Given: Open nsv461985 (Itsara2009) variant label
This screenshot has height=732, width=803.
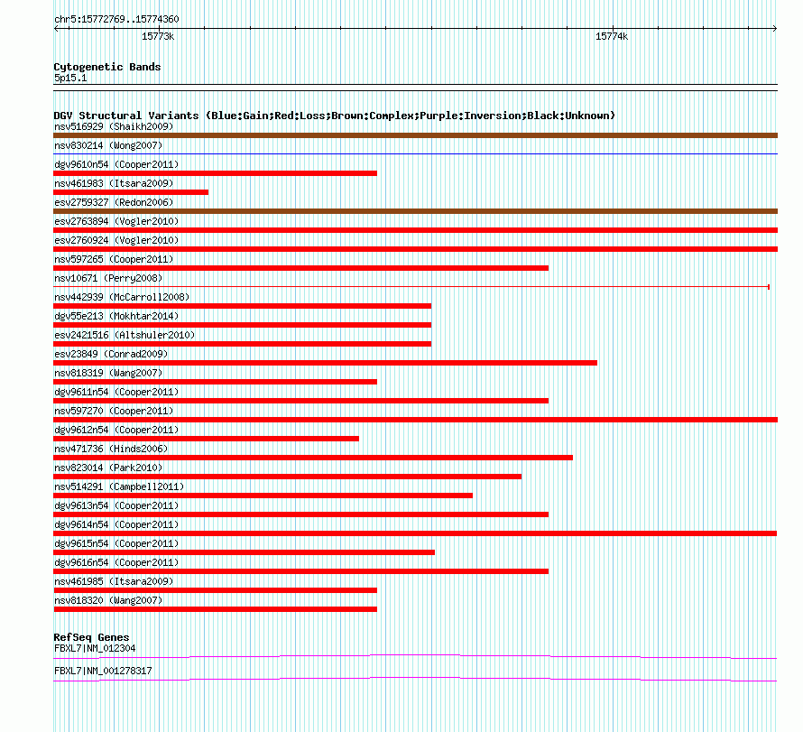Looking at the screenshot, I should click(114, 581).
